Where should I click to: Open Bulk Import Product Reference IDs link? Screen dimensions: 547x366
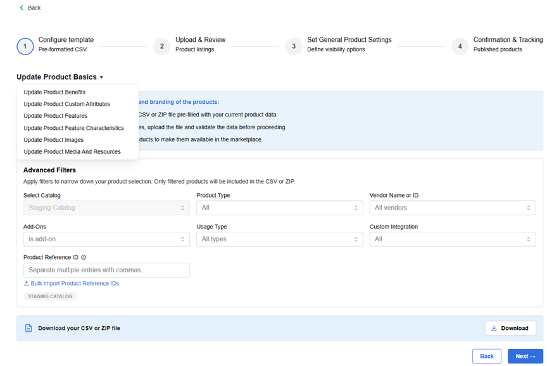72,283
